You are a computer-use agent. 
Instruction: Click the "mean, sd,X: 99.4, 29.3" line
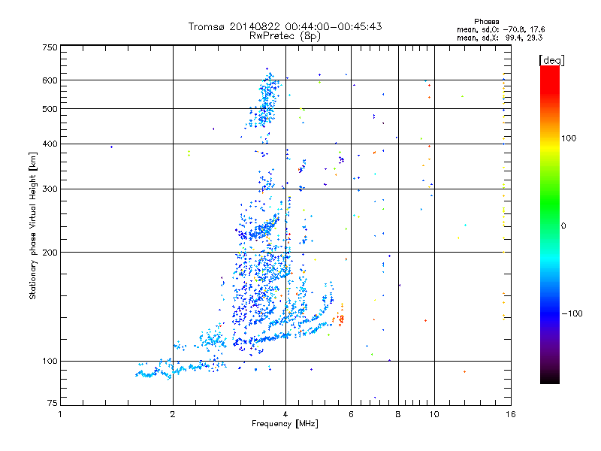click(x=500, y=38)
